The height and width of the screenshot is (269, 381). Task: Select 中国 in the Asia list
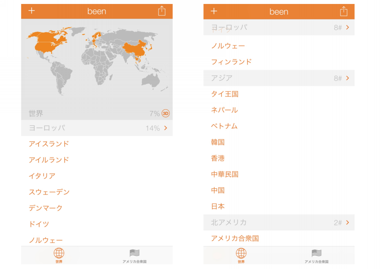[218, 190]
